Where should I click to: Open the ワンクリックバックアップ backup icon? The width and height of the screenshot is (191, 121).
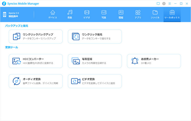pyautogui.click(x=17, y=36)
